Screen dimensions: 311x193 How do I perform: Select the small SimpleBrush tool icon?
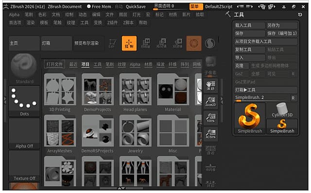tap(282, 126)
